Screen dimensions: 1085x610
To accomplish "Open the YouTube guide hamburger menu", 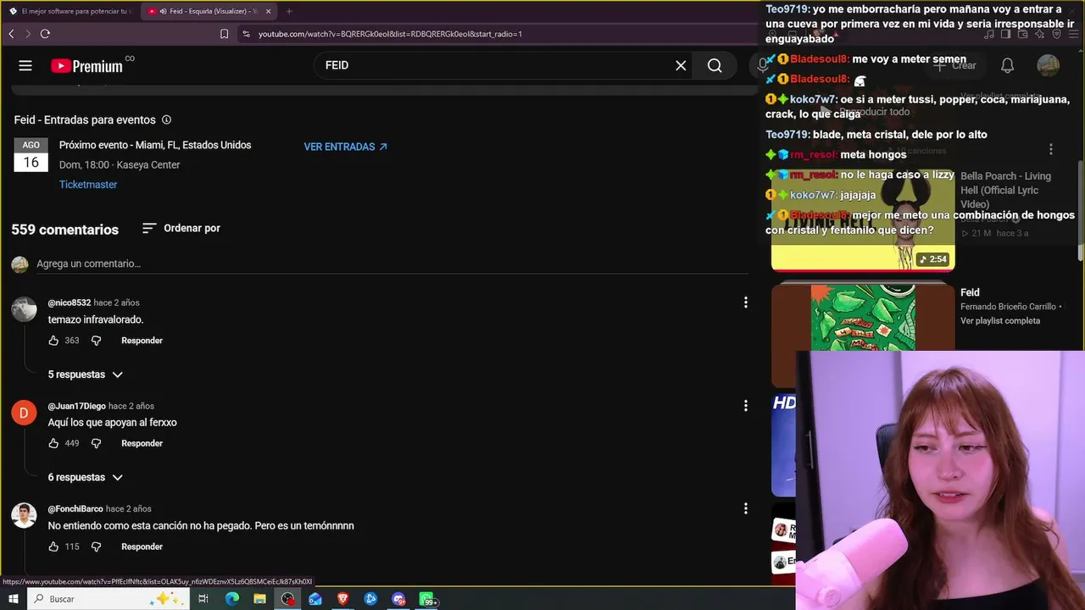I will click(x=25, y=65).
